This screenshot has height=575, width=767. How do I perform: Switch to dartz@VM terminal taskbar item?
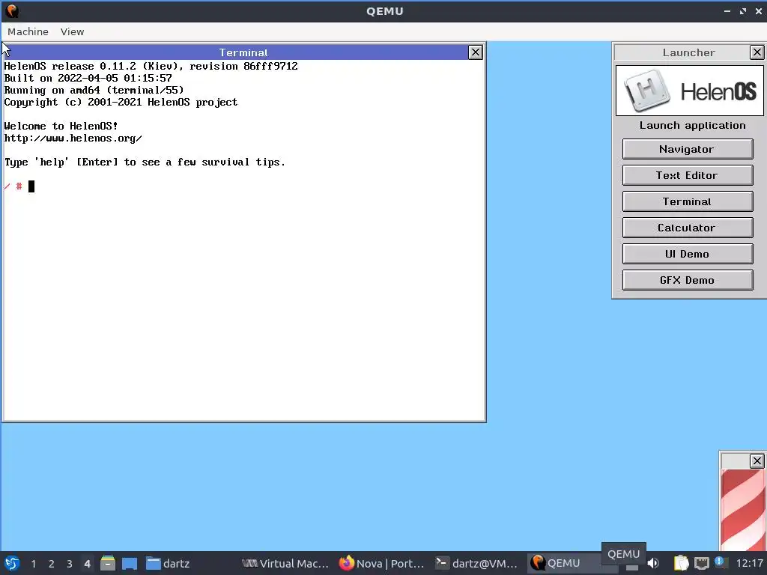point(477,563)
